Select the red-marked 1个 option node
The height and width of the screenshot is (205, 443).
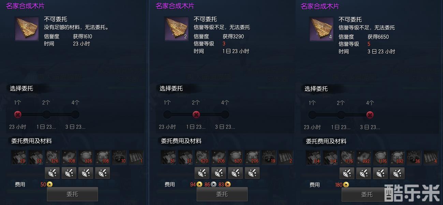click(x=18, y=115)
